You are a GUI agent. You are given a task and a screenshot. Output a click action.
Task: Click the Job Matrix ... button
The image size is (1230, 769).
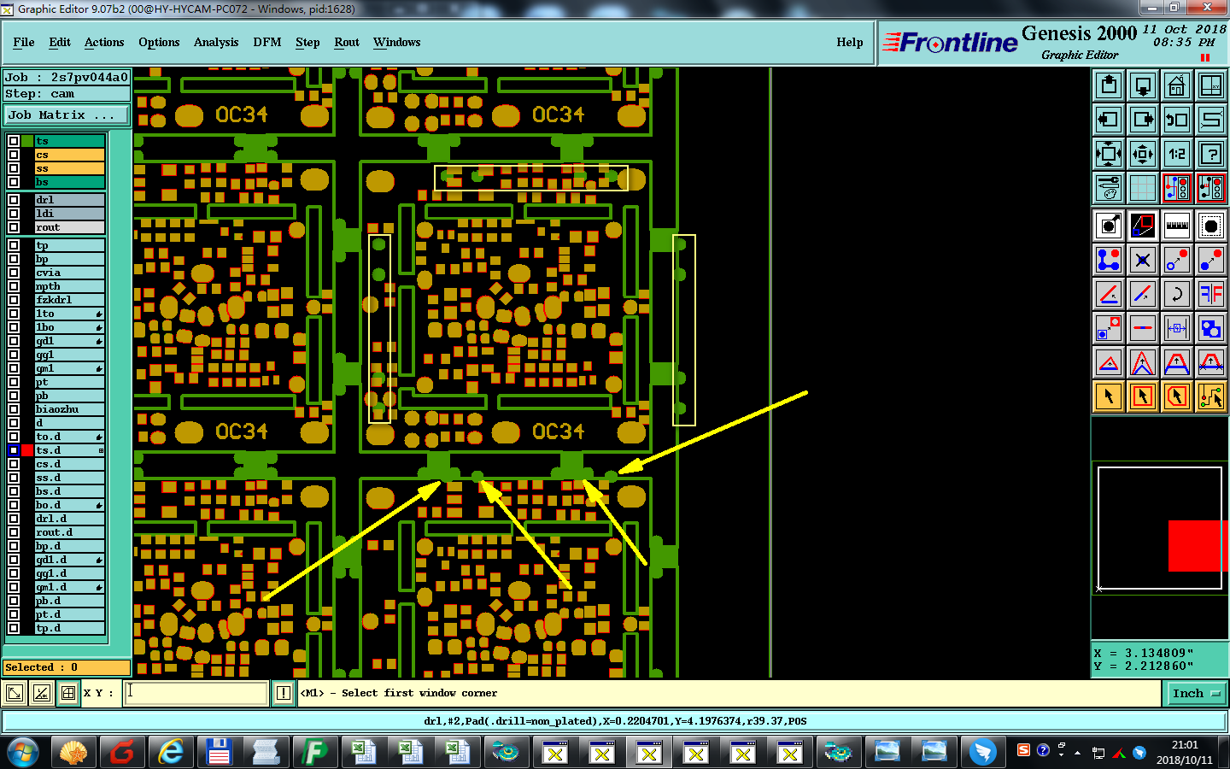pyautogui.click(x=67, y=114)
